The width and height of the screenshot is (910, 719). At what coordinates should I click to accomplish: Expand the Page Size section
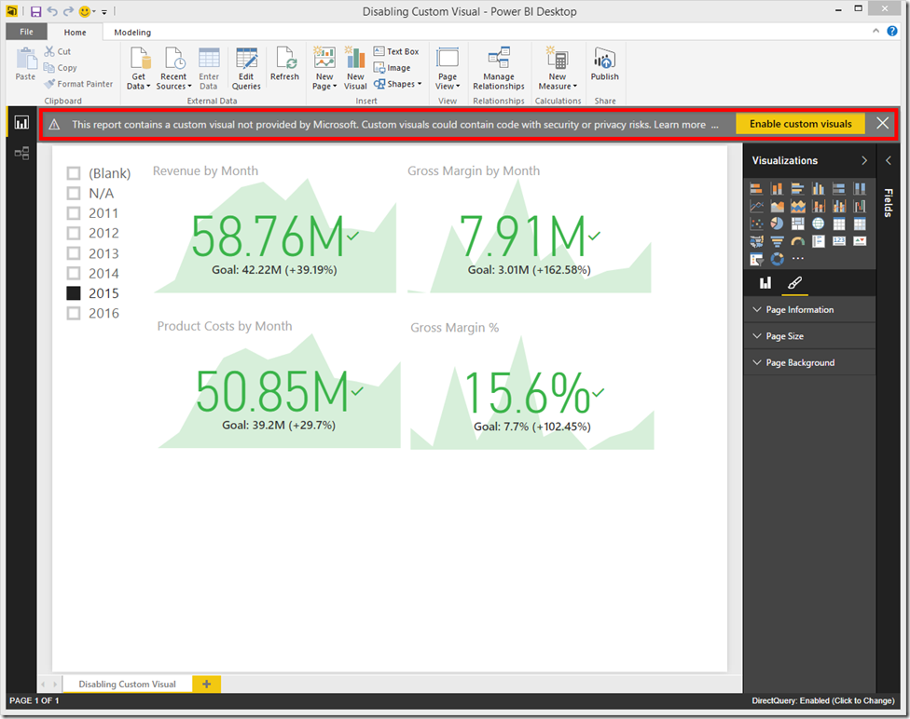point(809,336)
